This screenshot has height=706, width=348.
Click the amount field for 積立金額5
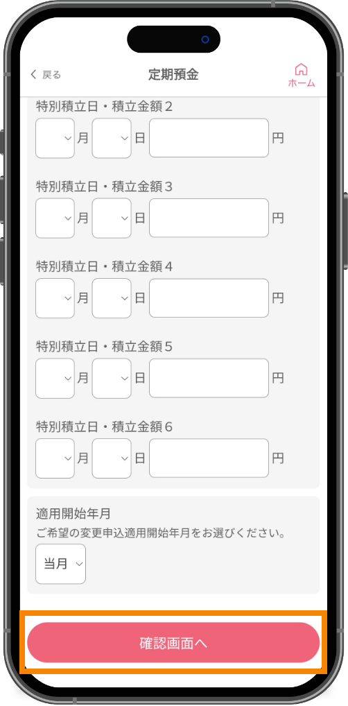coord(209,378)
